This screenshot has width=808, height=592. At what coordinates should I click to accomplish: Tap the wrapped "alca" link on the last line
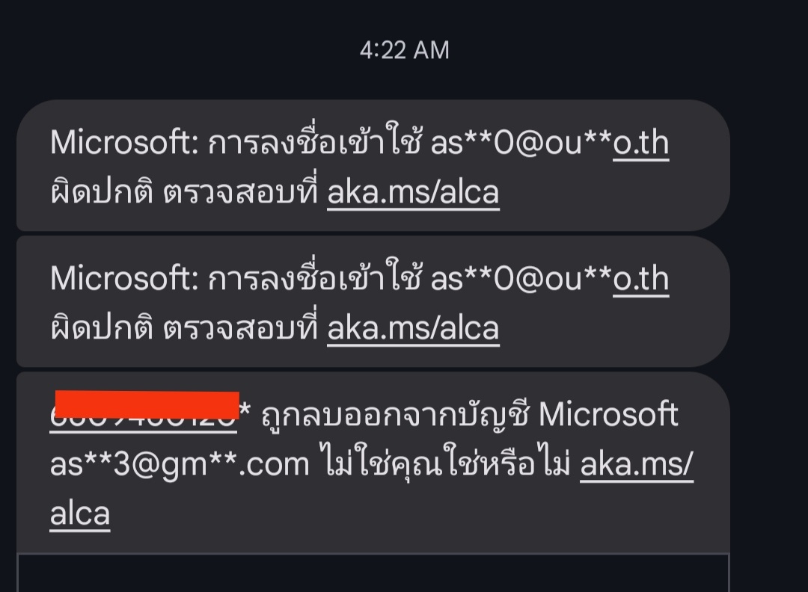point(80,514)
